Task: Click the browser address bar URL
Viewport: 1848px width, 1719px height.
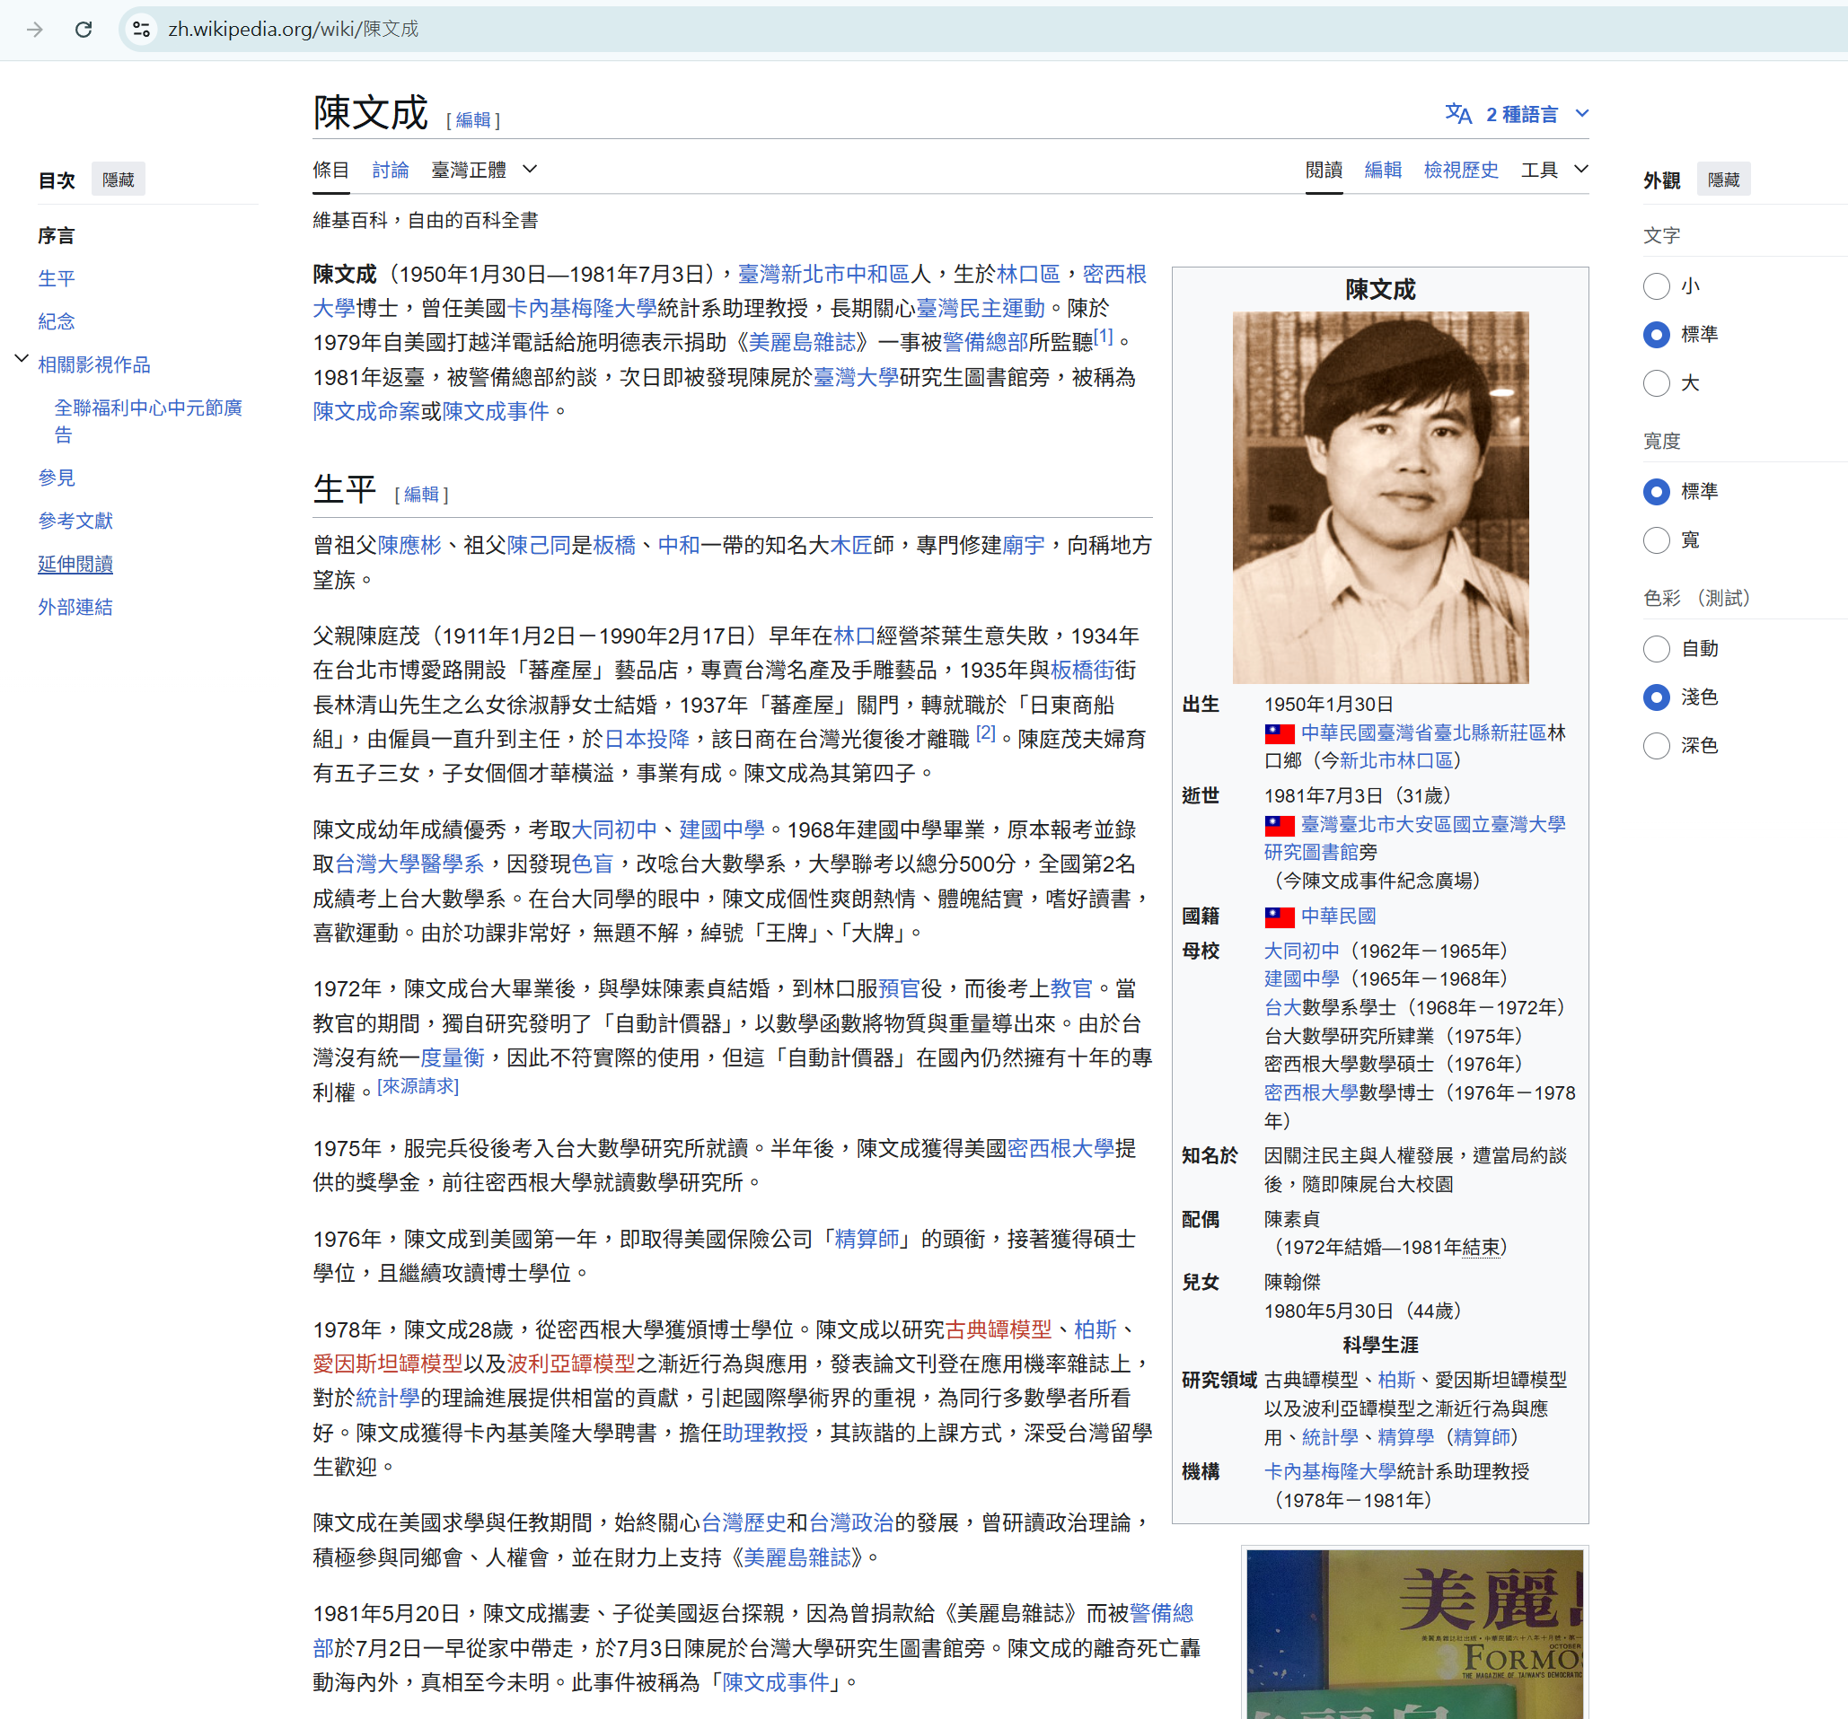Action: pos(293,30)
